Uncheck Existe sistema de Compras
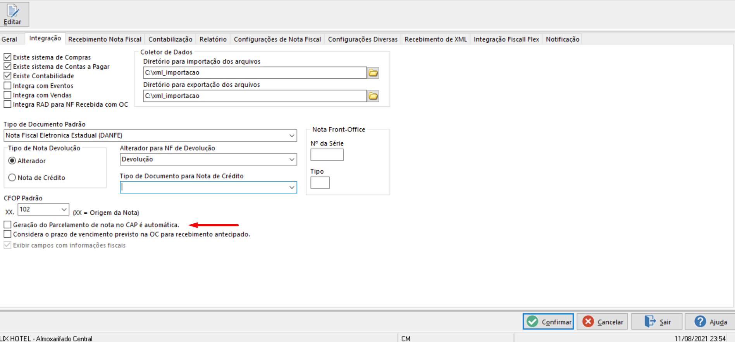 click(x=7, y=57)
